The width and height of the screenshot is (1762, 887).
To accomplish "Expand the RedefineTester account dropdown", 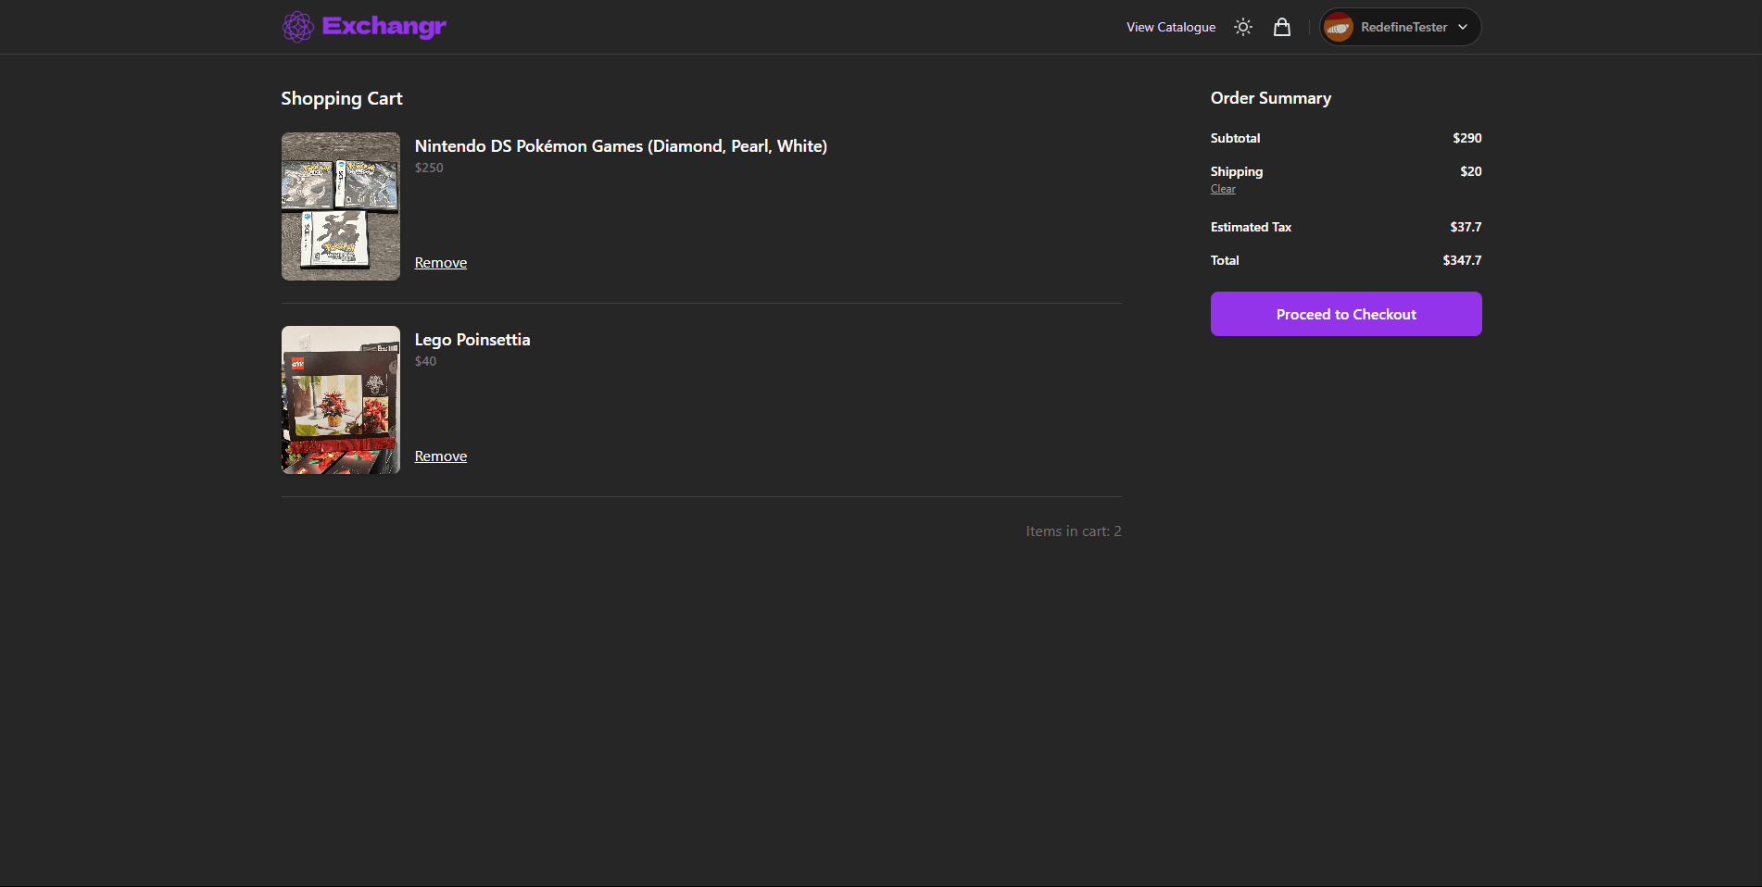I will pyautogui.click(x=1462, y=27).
